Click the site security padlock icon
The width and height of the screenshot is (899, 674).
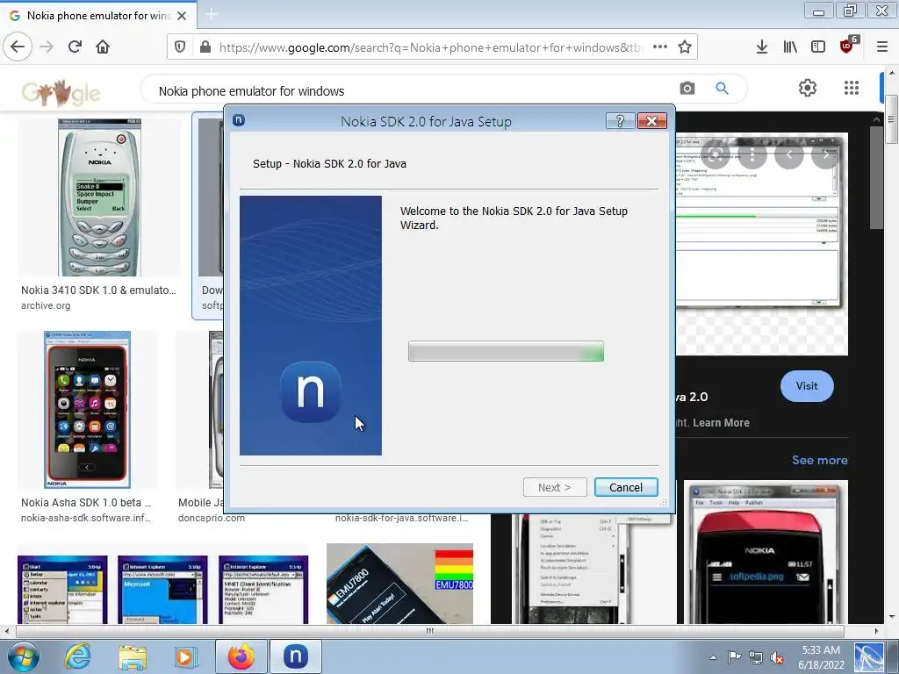pos(205,47)
